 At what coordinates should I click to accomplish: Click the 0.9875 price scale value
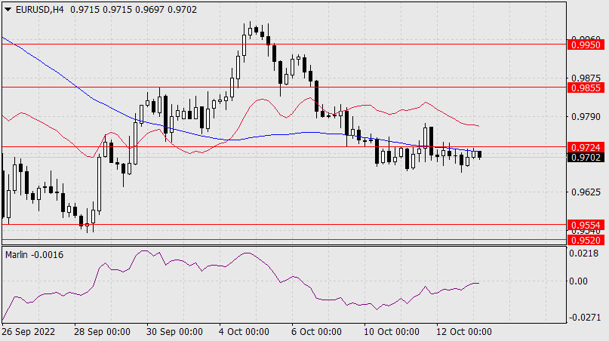(x=586, y=78)
